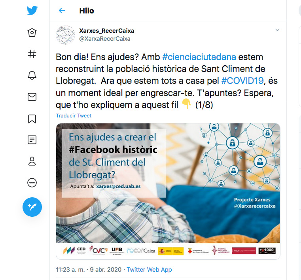Open the Messages envelope icon

tap(32, 97)
